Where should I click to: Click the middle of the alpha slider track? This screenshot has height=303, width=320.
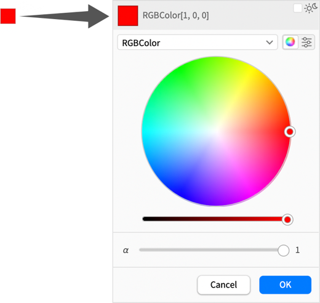coord(211,250)
